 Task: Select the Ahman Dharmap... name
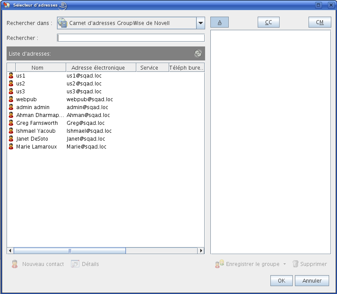click(40, 115)
